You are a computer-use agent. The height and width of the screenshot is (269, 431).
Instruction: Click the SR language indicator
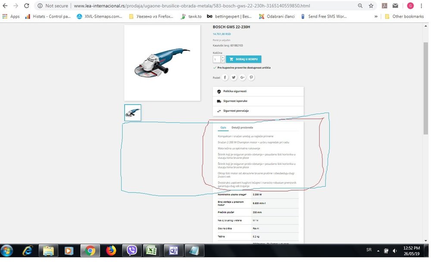pos(369,250)
